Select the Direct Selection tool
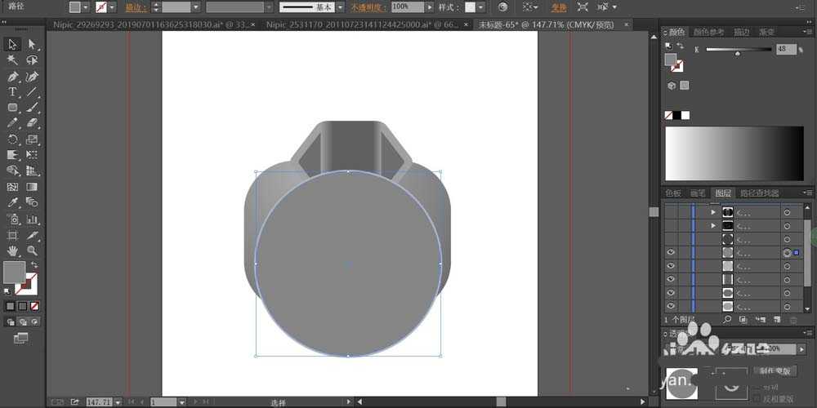The height and width of the screenshot is (408, 817). tap(32, 44)
